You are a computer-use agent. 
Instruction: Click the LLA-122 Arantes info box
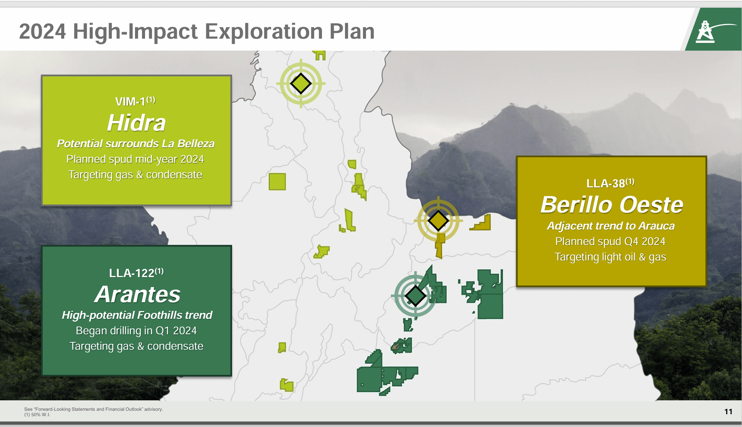136,309
